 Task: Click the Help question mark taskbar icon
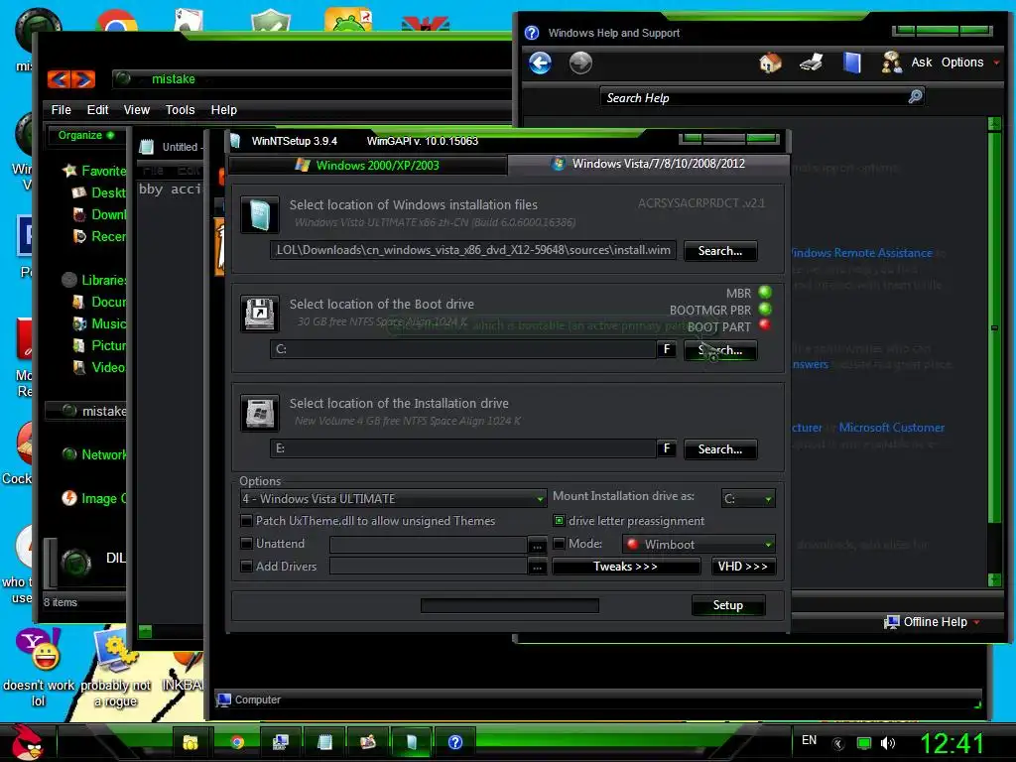tap(454, 742)
